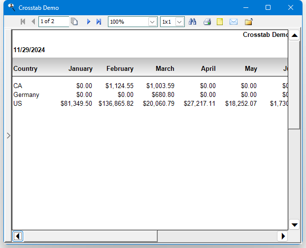Click the January column header
The height and width of the screenshot is (248, 306).
(x=80, y=68)
